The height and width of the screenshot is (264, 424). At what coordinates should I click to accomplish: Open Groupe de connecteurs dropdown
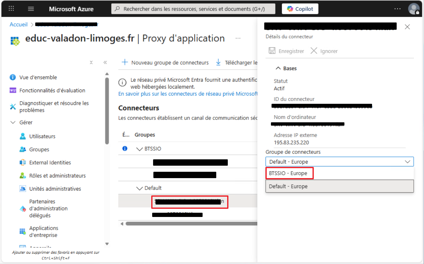coord(339,162)
